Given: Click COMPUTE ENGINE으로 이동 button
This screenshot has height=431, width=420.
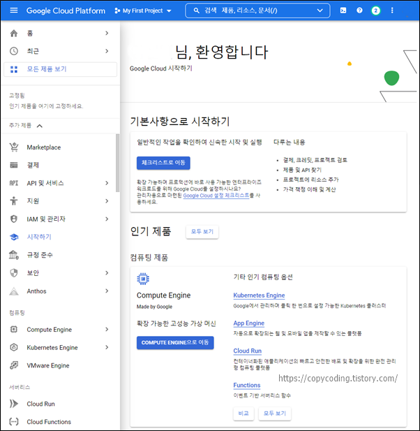Looking at the screenshot, I should pyautogui.click(x=175, y=342).
